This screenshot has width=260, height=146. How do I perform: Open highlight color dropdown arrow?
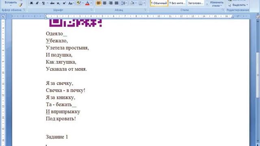click(83, 3)
